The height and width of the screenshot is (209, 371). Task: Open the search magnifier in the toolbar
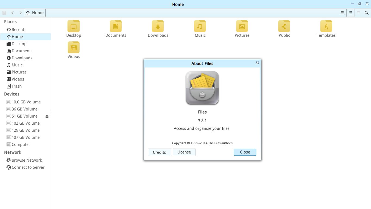coord(366,13)
